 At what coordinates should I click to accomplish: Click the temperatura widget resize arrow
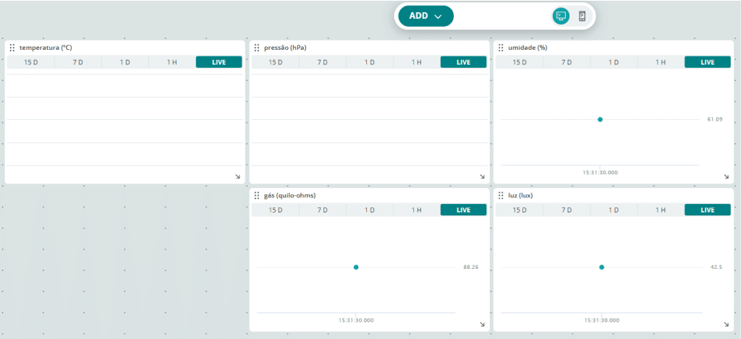click(x=237, y=176)
